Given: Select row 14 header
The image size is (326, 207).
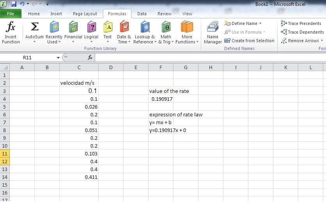Looking at the screenshot, I should point(5,177).
